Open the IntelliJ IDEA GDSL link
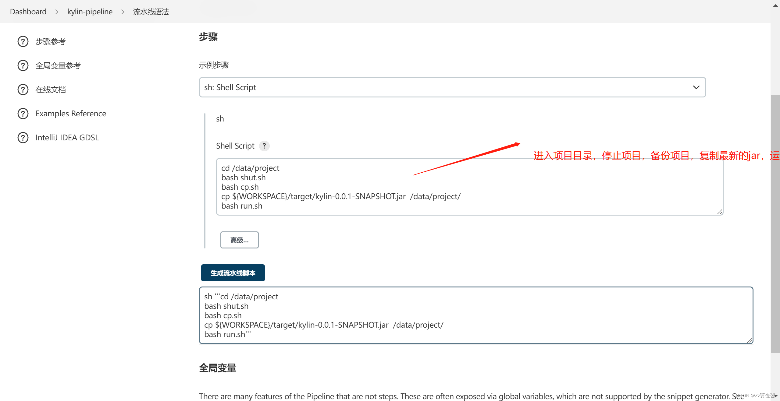780x401 pixels. click(x=67, y=137)
